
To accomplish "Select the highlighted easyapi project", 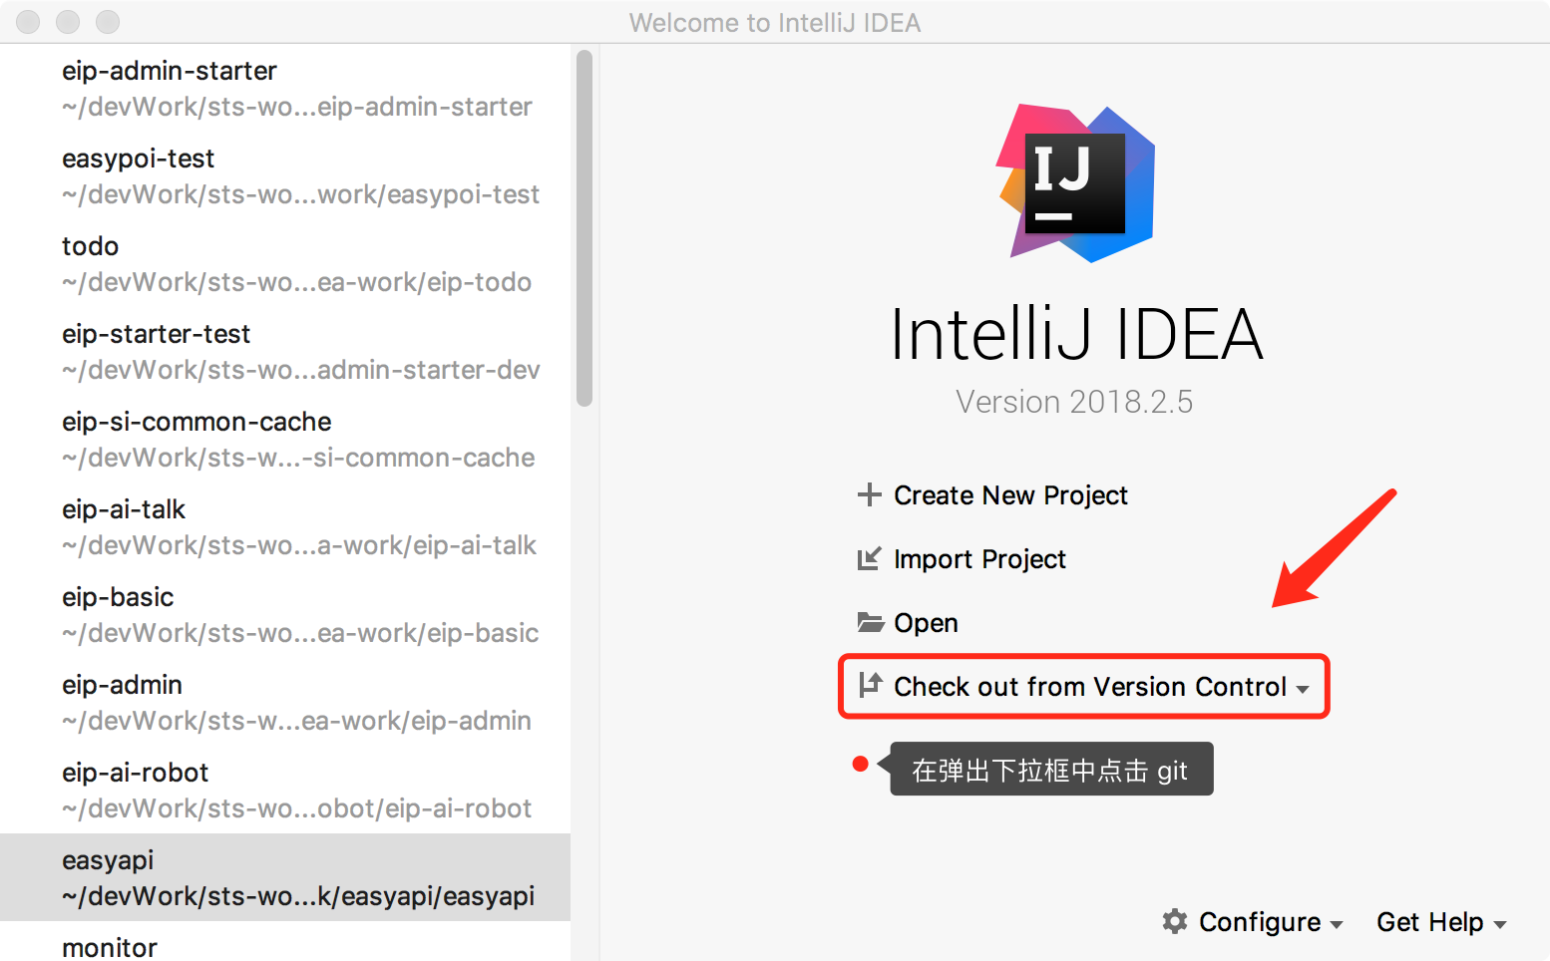I will (285, 877).
